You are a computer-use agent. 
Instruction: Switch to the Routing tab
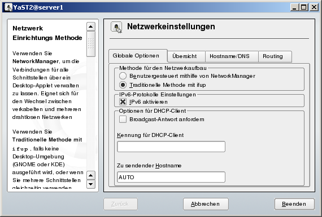275,56
